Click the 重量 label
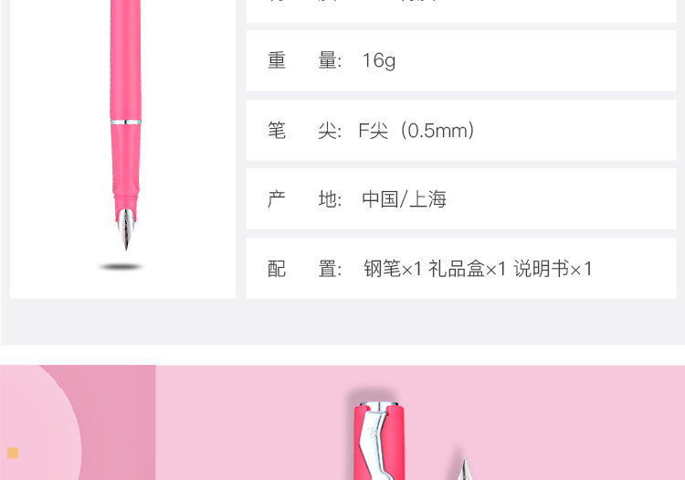Image resolution: width=685 pixels, height=480 pixels. pos(304,60)
